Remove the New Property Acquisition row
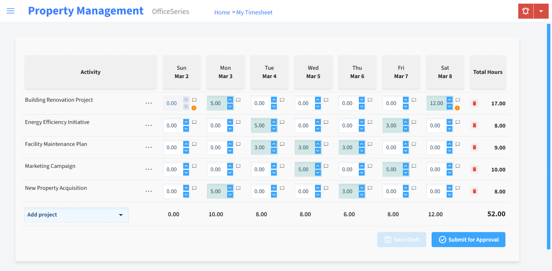Viewport: 552px width, 271px height. click(x=474, y=191)
